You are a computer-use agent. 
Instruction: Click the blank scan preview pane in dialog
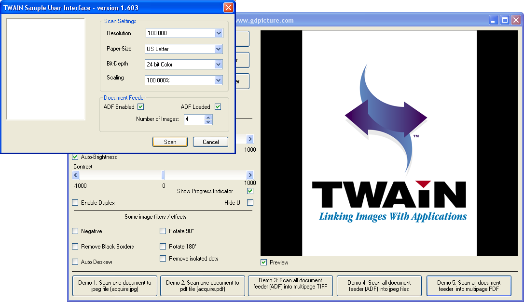(45, 69)
